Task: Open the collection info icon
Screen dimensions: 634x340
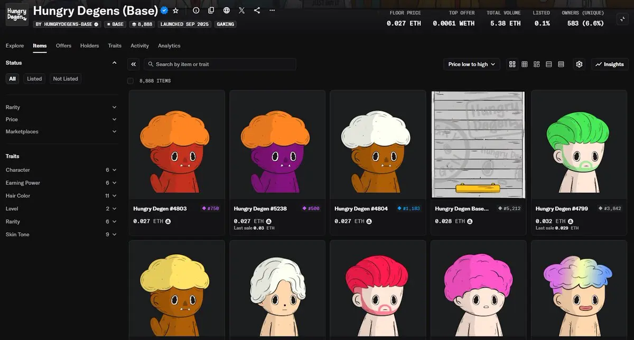Action: click(x=196, y=11)
